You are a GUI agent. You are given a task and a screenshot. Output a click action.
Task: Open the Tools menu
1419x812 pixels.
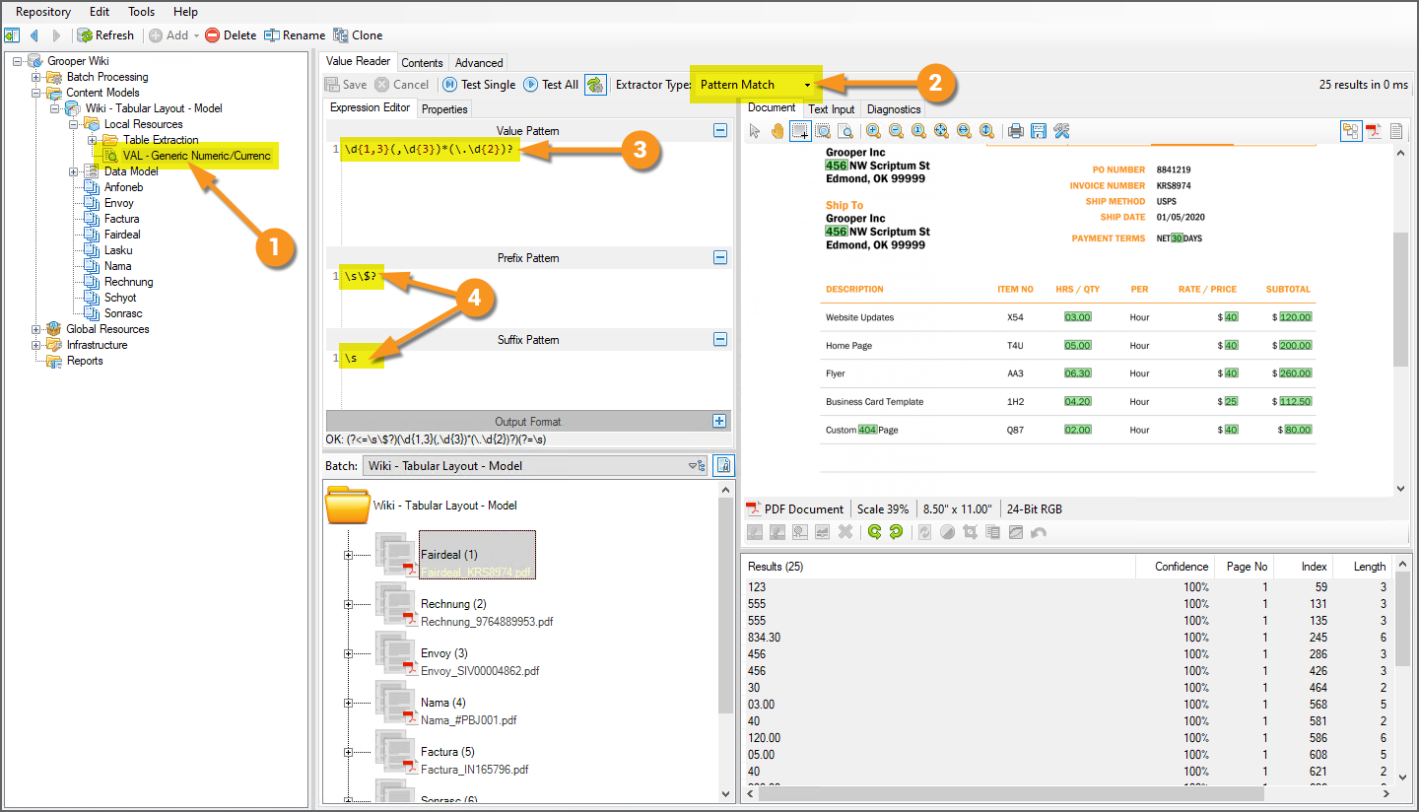coord(142,12)
